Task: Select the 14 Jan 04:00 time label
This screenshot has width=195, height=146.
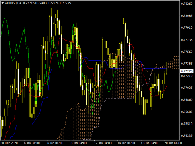Action: point(126,143)
